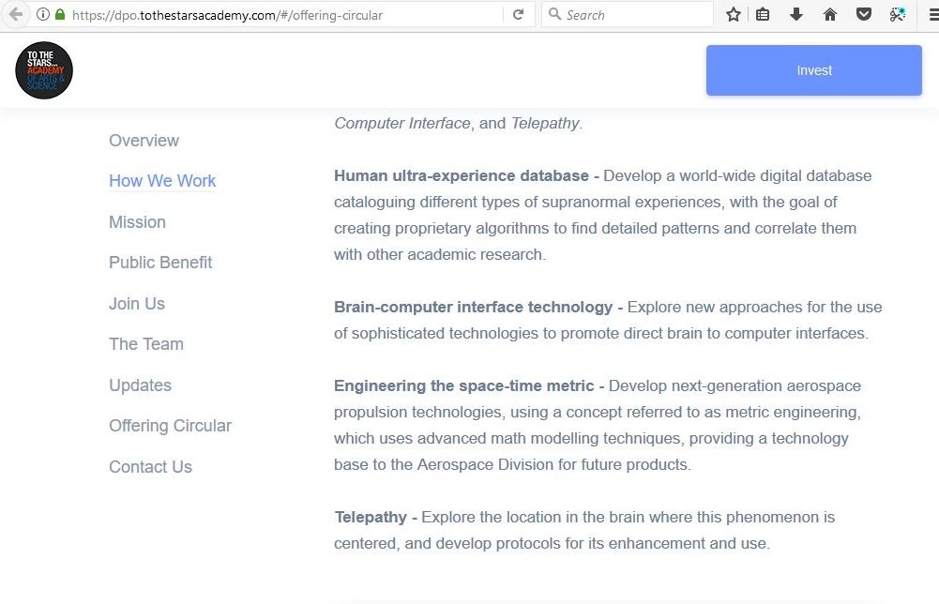The image size is (939, 604).
Task: Click the browser back arrow button
Action: pos(15,14)
